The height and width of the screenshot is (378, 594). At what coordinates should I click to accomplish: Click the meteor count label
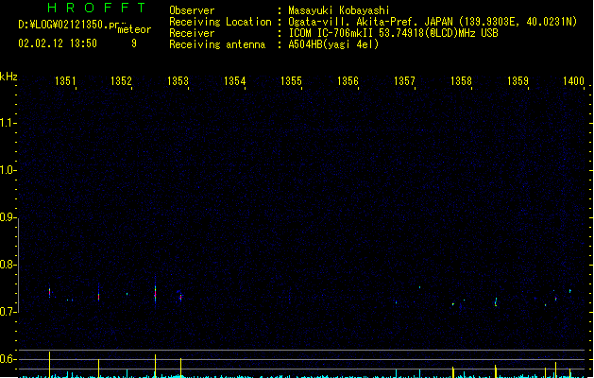point(134,29)
